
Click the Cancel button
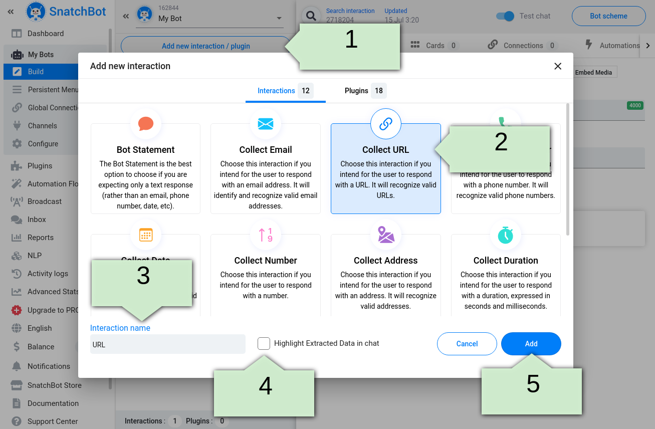pyautogui.click(x=467, y=344)
